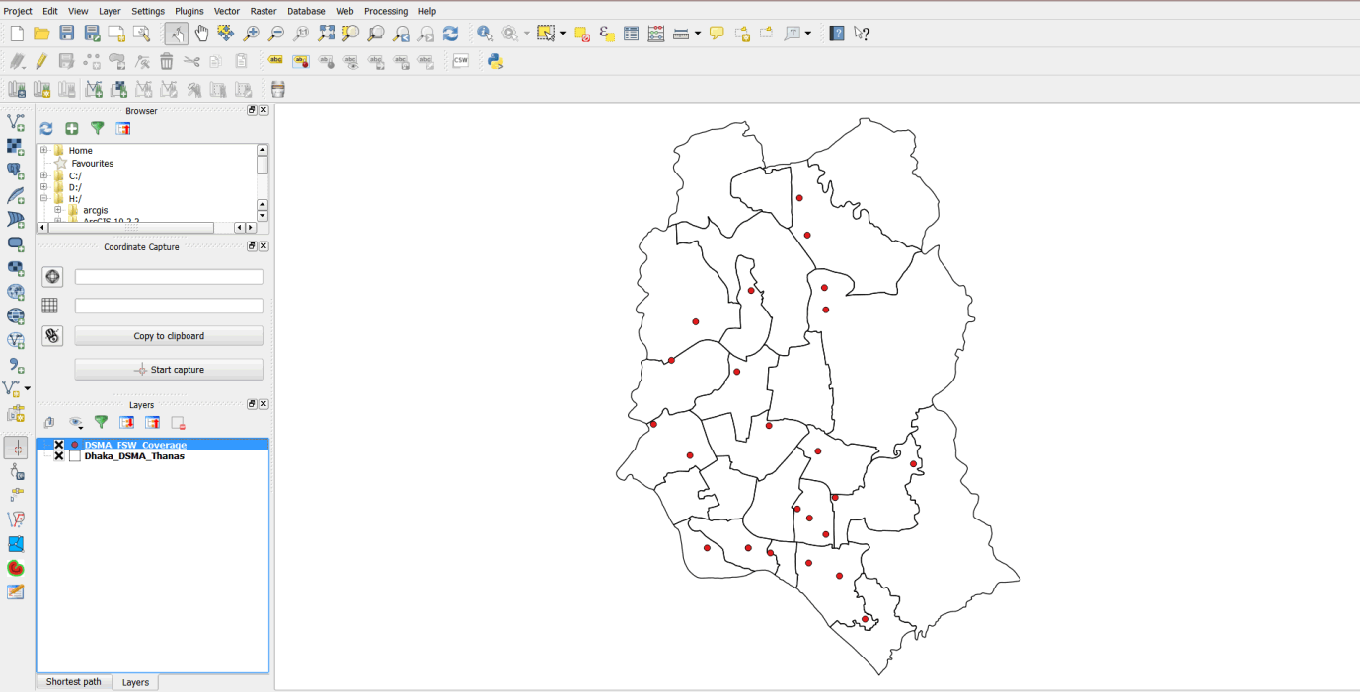This screenshot has height=692, width=1360.
Task: Open the Vector menu
Action: [227, 11]
